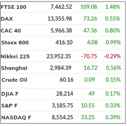Click the Nikkei change -70.75
127x126 pixels.
pyautogui.click(x=89, y=56)
